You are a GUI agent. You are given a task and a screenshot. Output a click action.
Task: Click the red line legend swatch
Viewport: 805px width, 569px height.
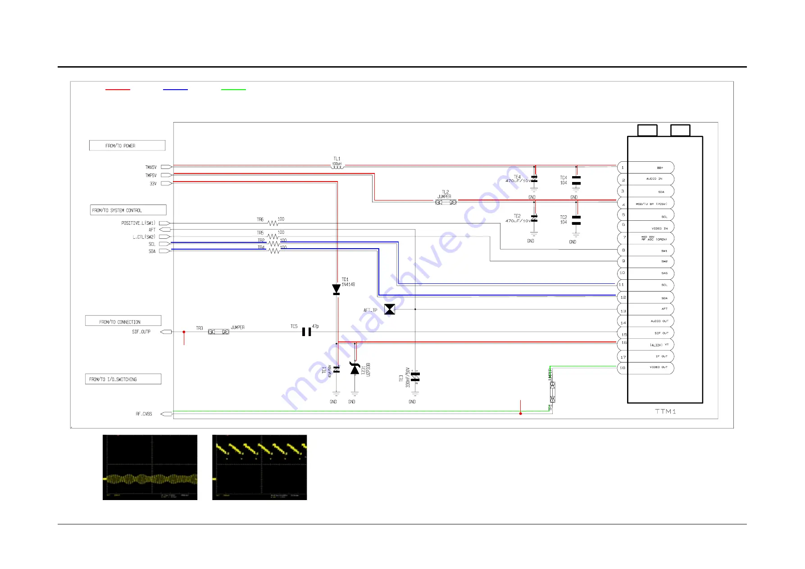click(118, 90)
